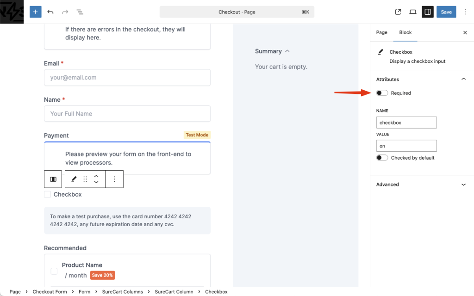Switch to the Page tab
Image resolution: width=474 pixels, height=296 pixels.
coord(381,32)
